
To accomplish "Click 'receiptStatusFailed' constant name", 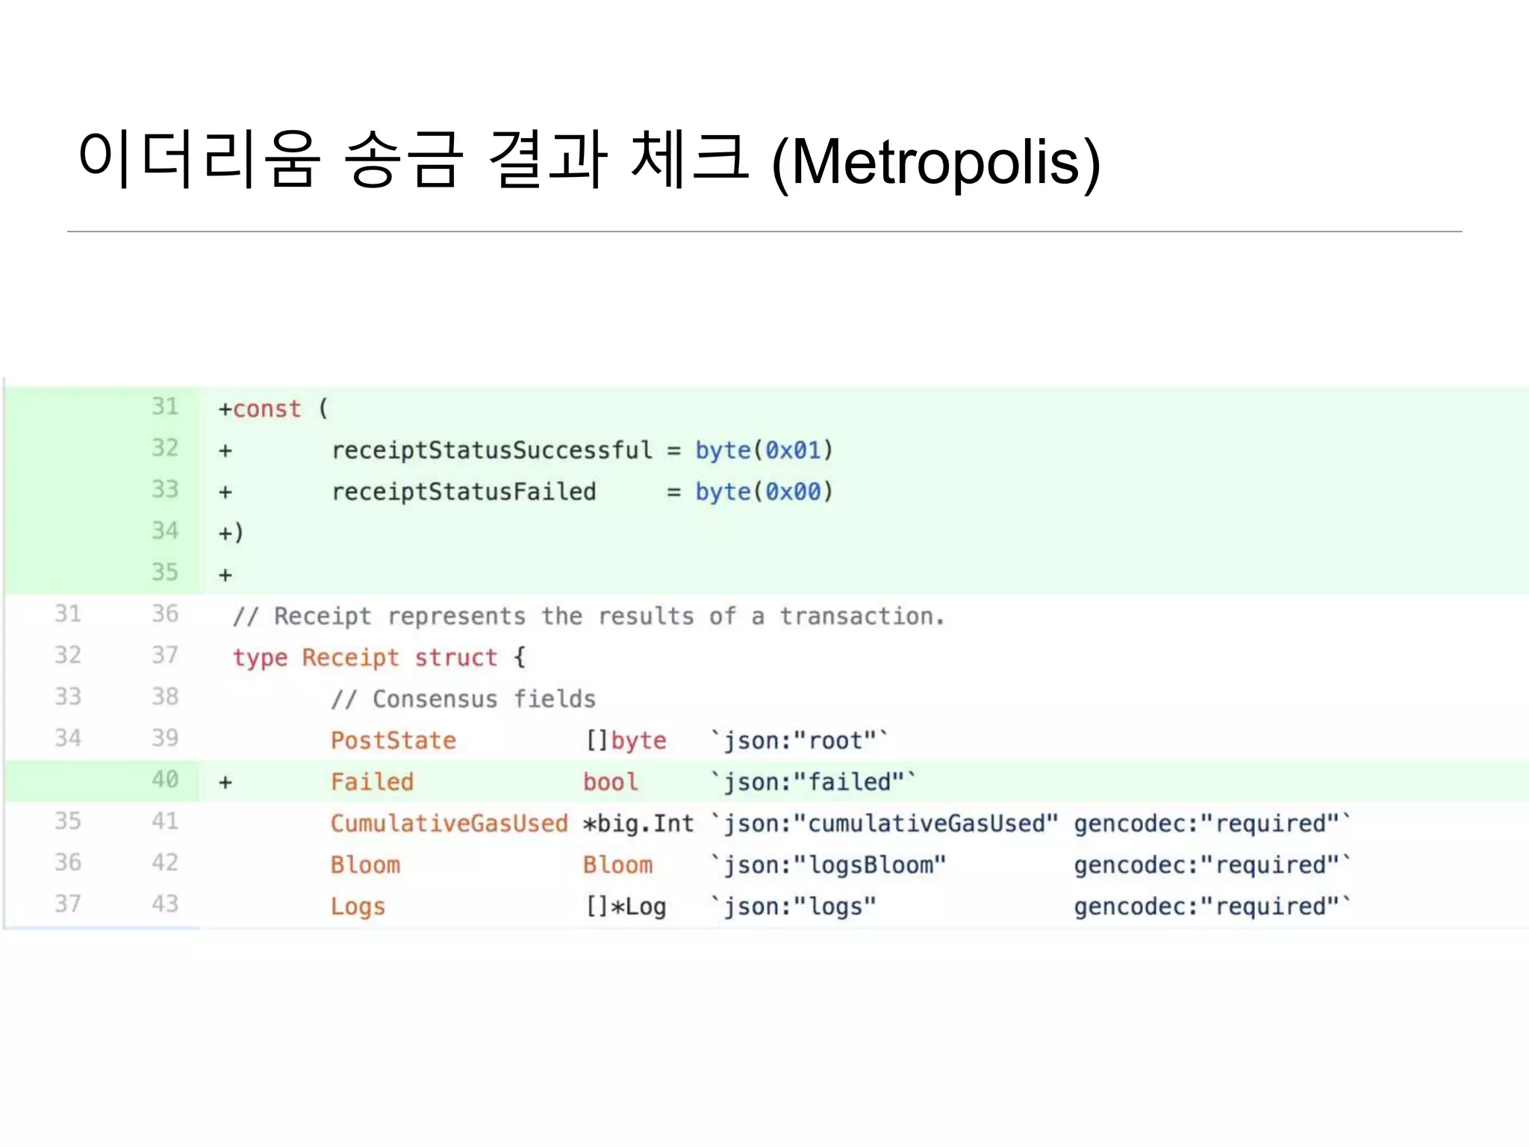I will coord(464,491).
